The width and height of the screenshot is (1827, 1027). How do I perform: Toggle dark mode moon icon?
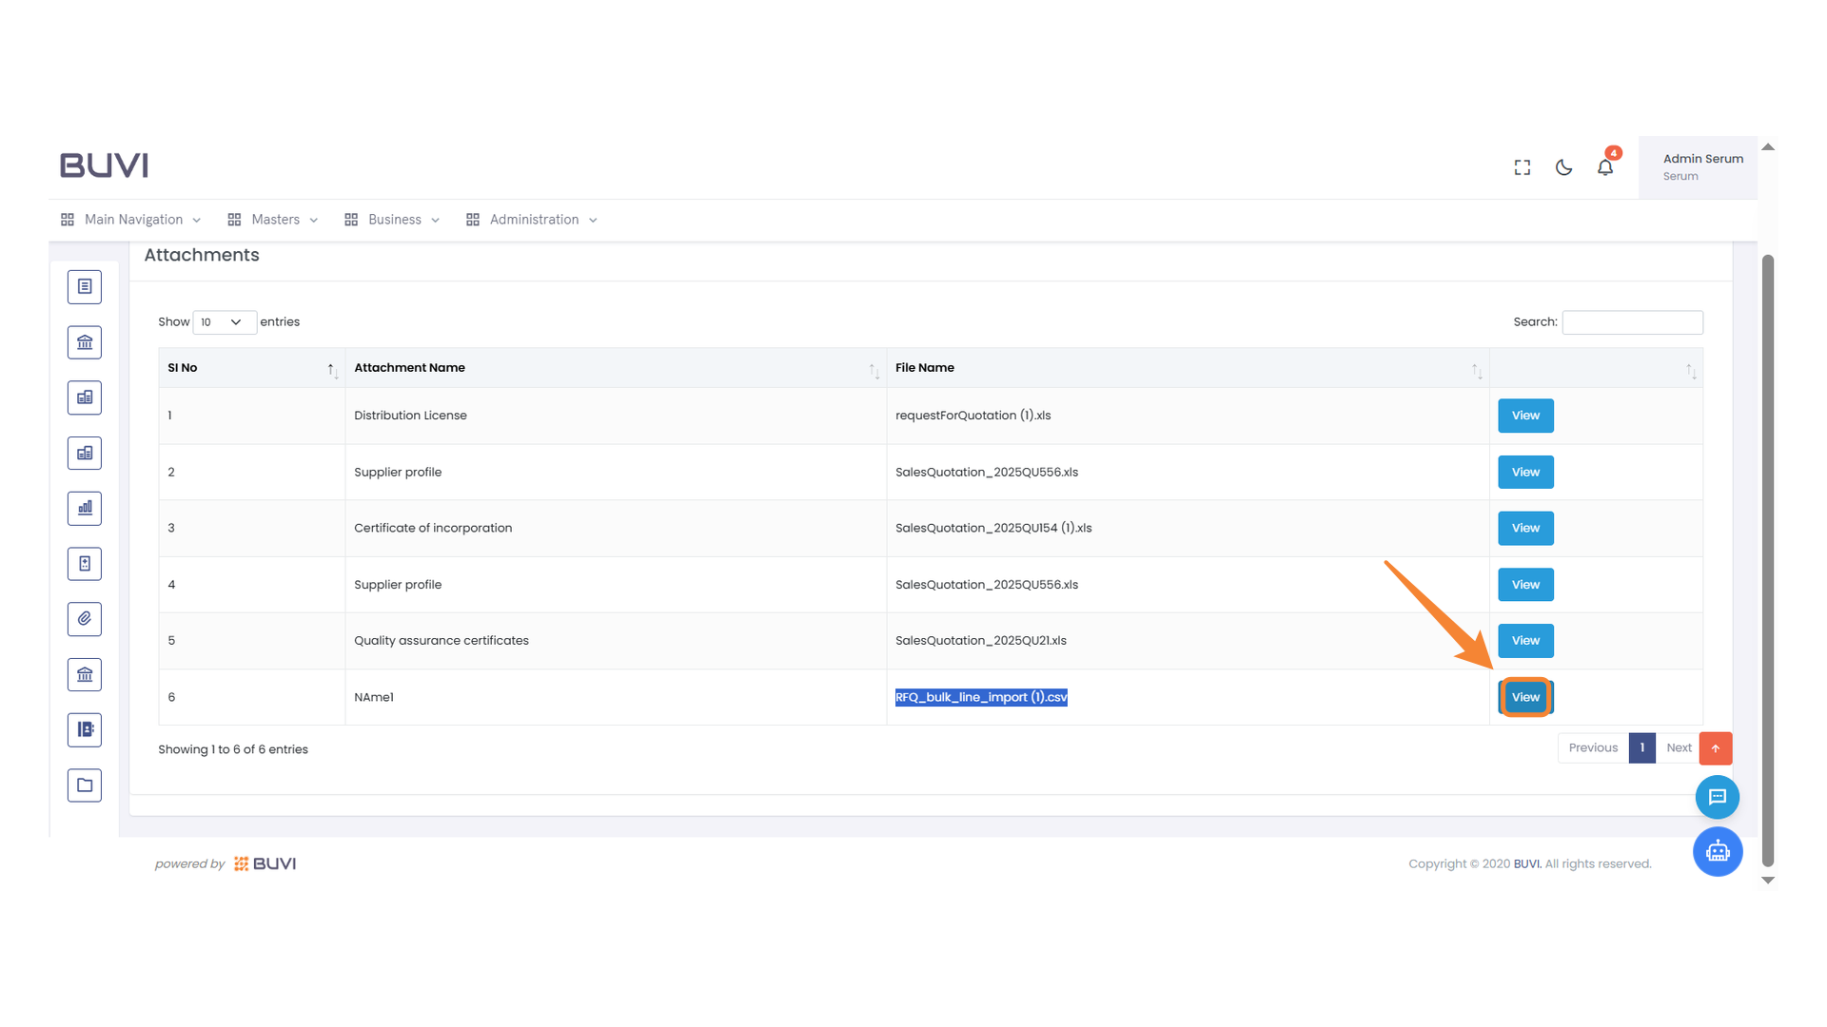click(x=1563, y=167)
